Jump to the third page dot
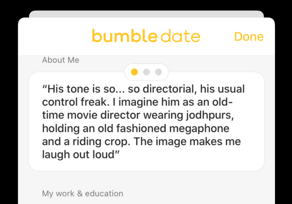The height and width of the screenshot is (204, 292). (158, 72)
